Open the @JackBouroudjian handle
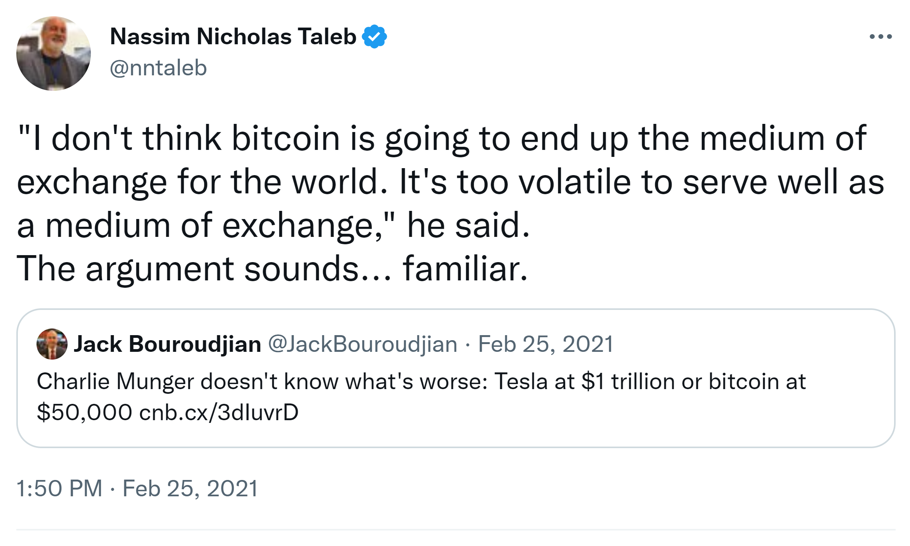This screenshot has height=546, width=910. (x=363, y=344)
